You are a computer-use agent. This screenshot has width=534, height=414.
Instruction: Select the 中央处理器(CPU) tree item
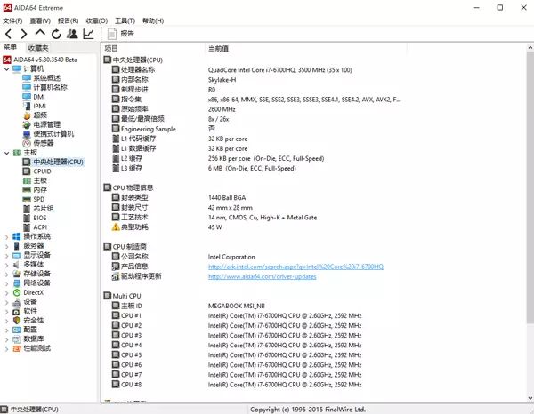(53, 162)
